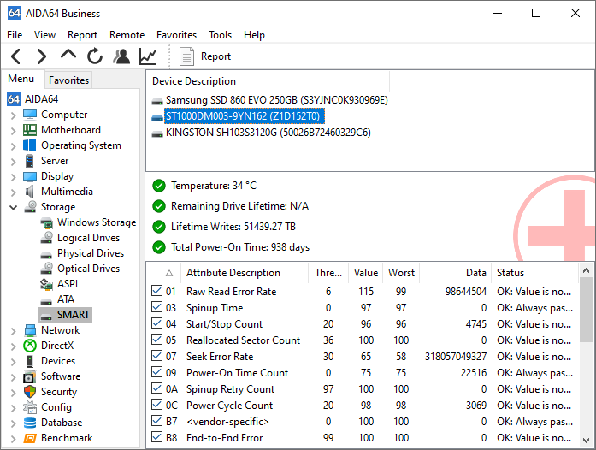
Task: Click the Samsung SSD drive icon
Action: 157,101
